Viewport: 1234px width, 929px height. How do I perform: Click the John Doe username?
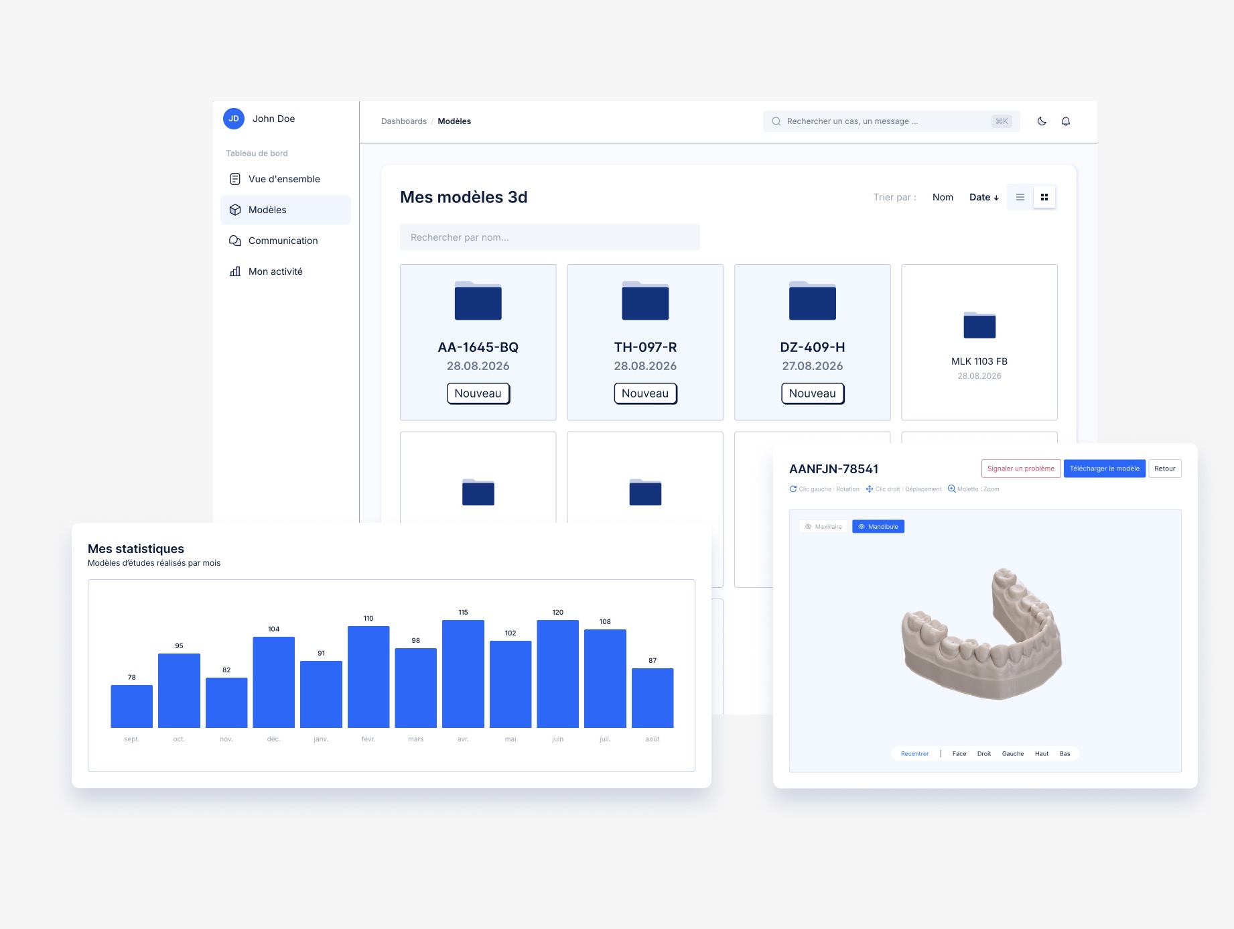[273, 119]
